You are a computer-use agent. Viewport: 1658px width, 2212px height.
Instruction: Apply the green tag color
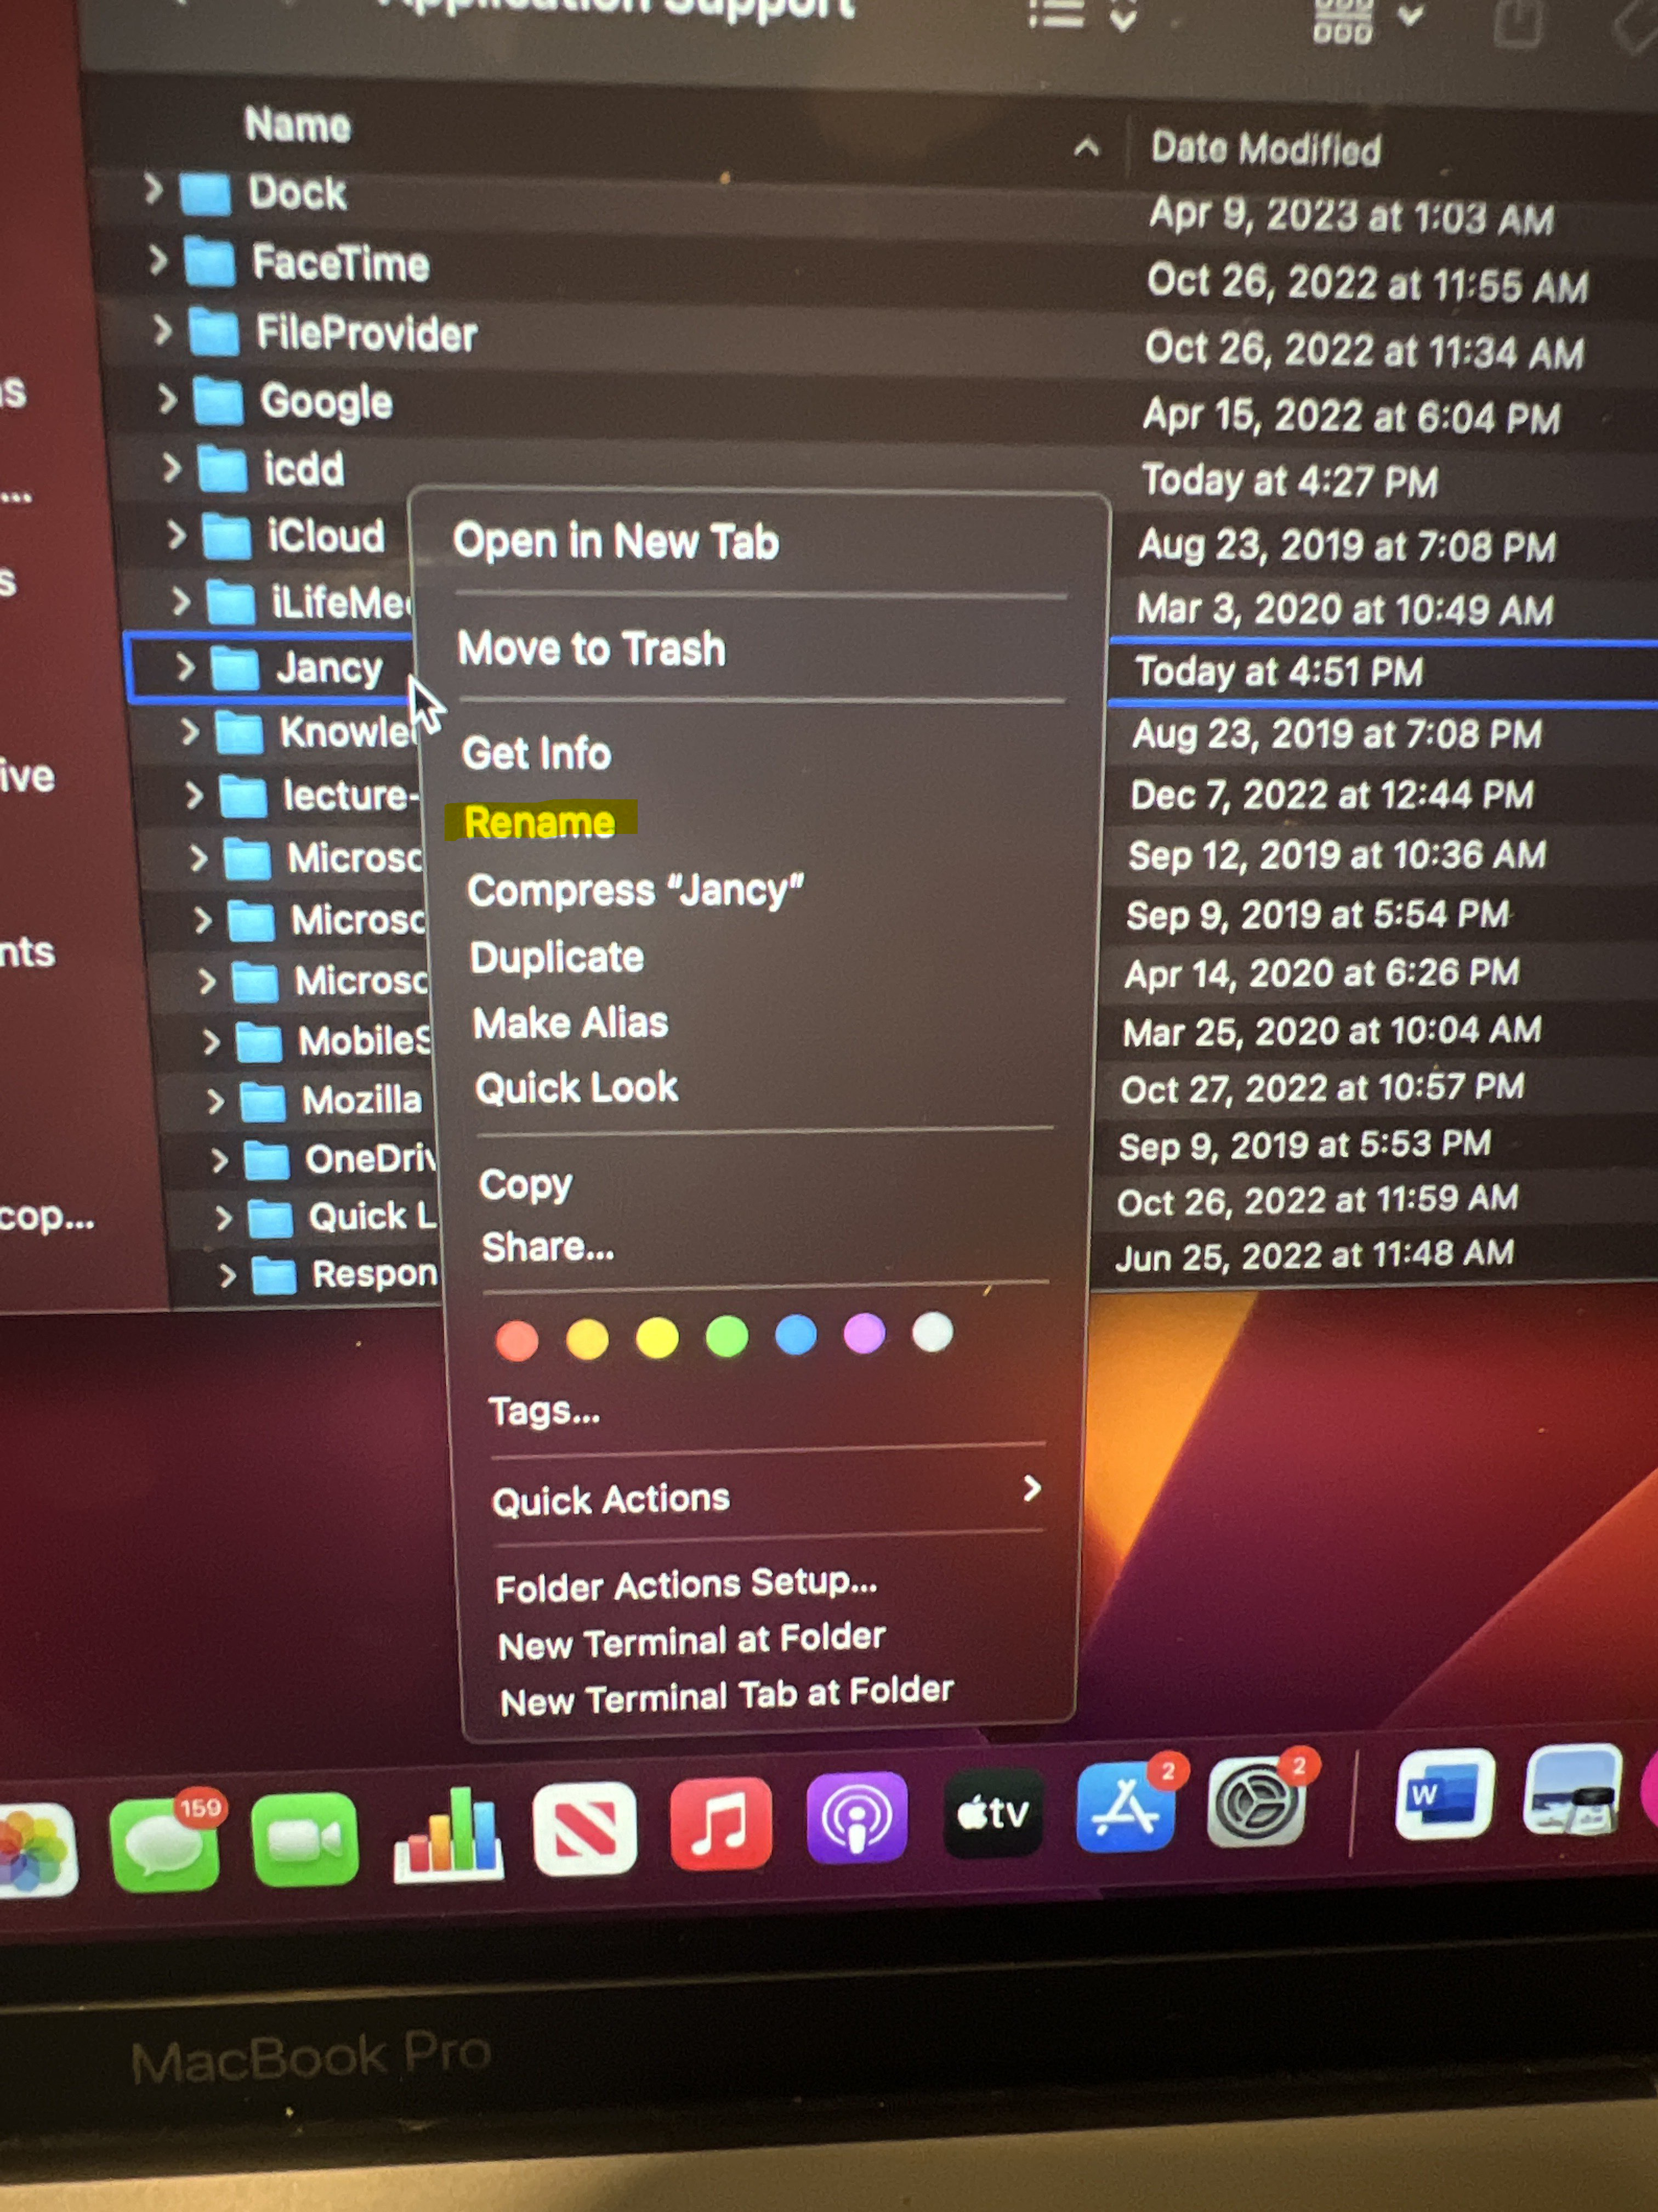(x=726, y=1335)
